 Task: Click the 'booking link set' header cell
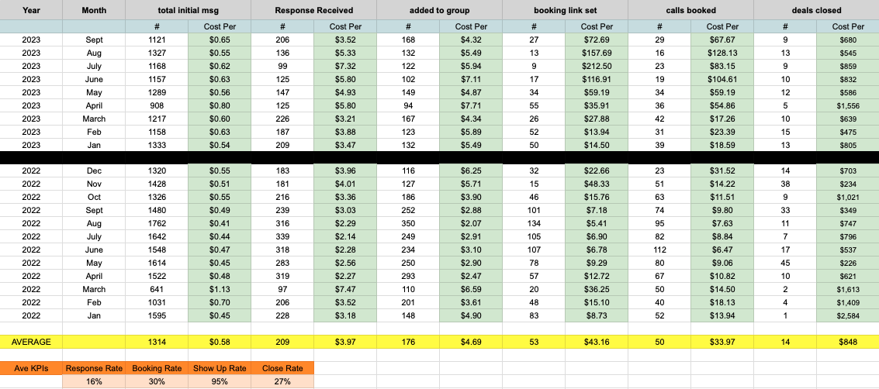point(565,10)
